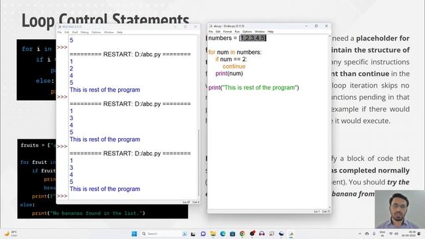The height and width of the screenshot is (239, 425).
Task: Open Run menu in abc.py editor
Action: point(237,32)
